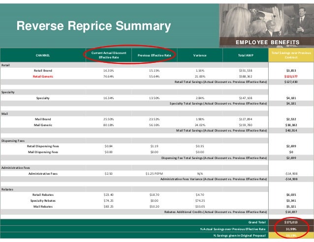Click Retail Dispensing Fees previous value $1.19
314x242 pixels.
click(154, 146)
